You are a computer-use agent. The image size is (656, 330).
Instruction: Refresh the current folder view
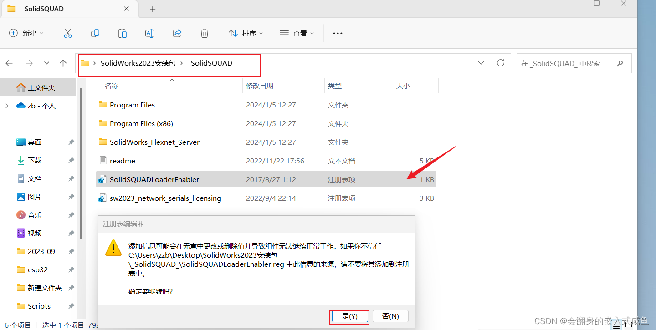point(501,63)
